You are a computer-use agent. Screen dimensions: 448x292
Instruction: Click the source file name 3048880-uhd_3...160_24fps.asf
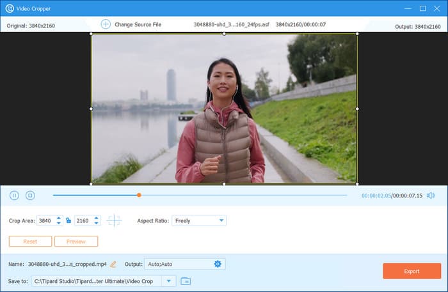click(x=232, y=24)
